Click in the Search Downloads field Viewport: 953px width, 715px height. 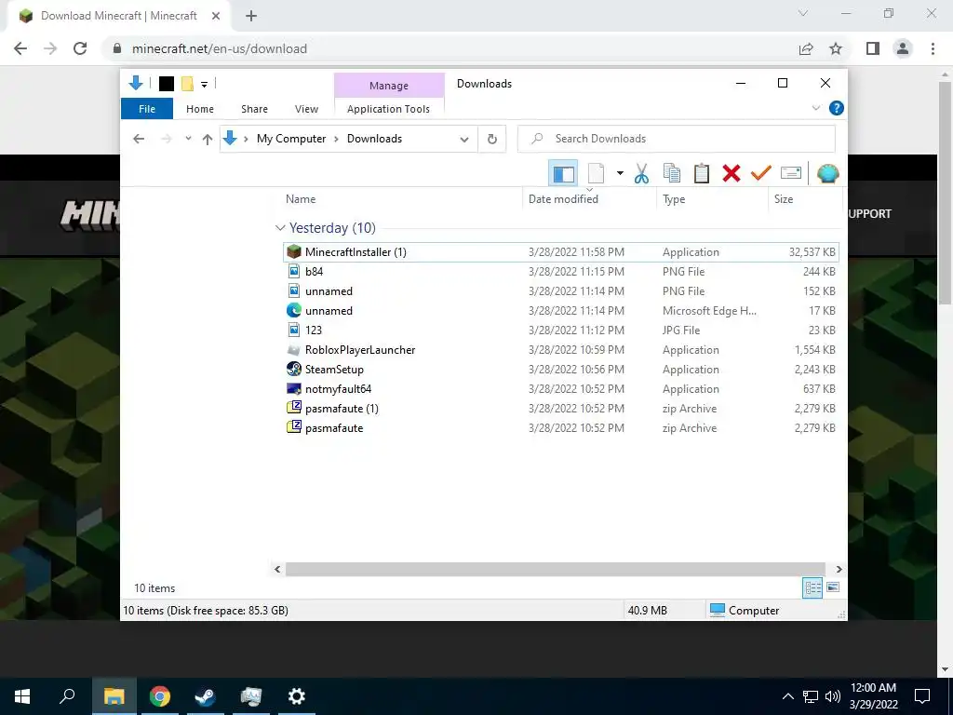pos(677,139)
